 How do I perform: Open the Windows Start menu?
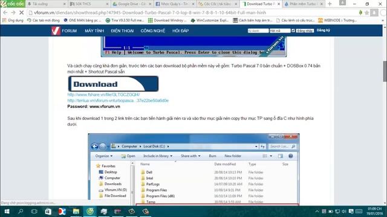[x=7, y=212]
